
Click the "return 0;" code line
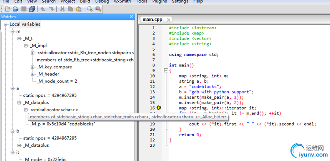(190, 134)
